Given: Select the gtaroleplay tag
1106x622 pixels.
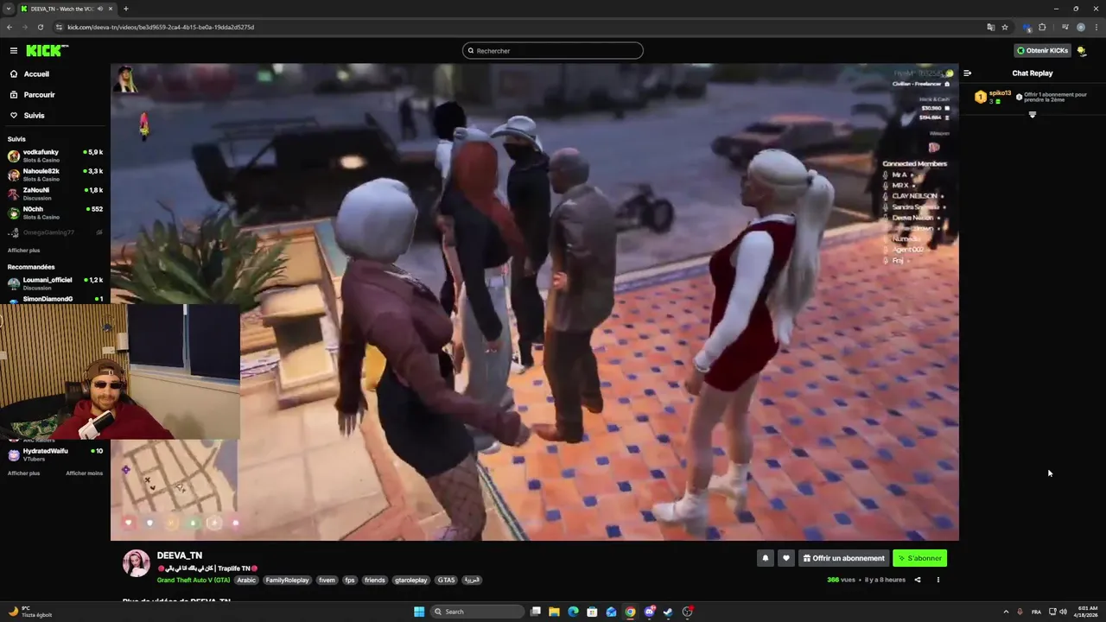Looking at the screenshot, I should pos(411,581).
